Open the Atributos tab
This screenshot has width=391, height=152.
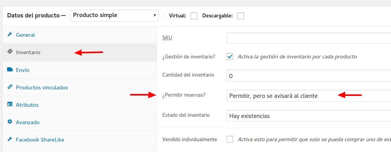coord(80,105)
